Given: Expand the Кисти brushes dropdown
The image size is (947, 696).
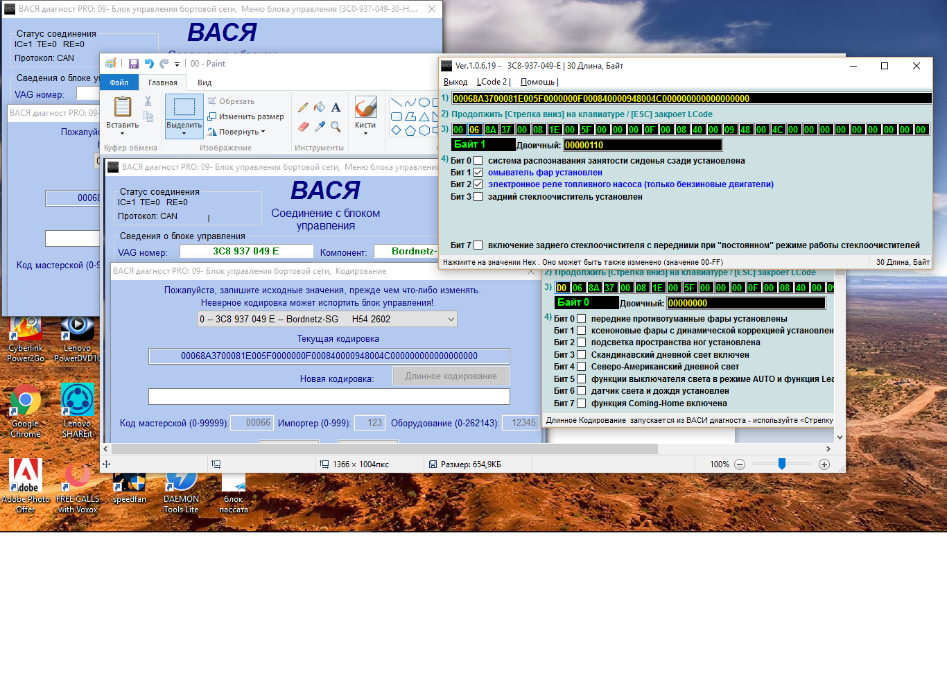Looking at the screenshot, I should pos(365,132).
